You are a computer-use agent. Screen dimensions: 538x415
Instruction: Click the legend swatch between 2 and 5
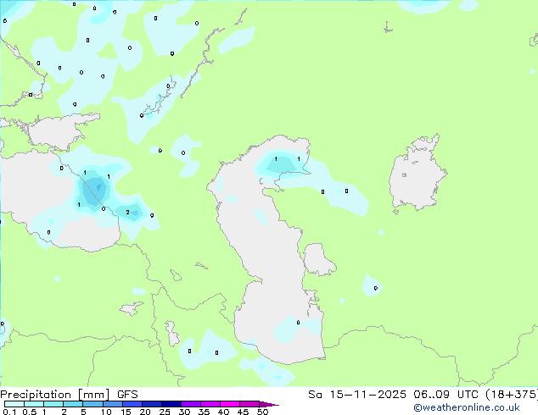73,404
